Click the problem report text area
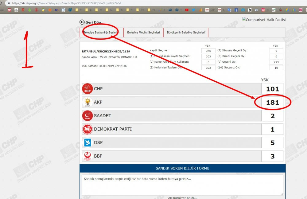Screen dimensions: 307x199 pos(182,185)
